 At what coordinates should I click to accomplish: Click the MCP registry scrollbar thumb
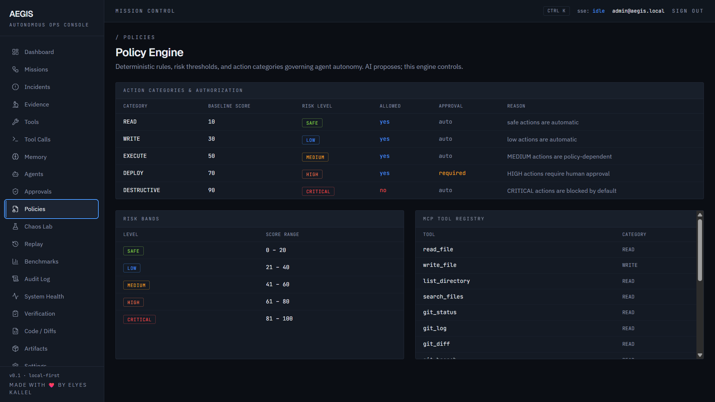700,250
